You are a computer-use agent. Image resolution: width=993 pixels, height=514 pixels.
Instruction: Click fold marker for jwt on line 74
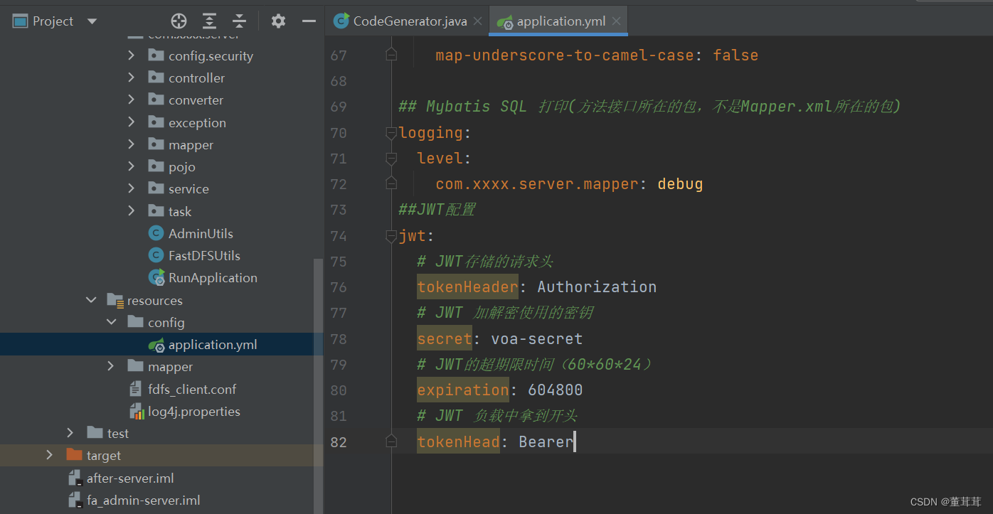pos(391,235)
